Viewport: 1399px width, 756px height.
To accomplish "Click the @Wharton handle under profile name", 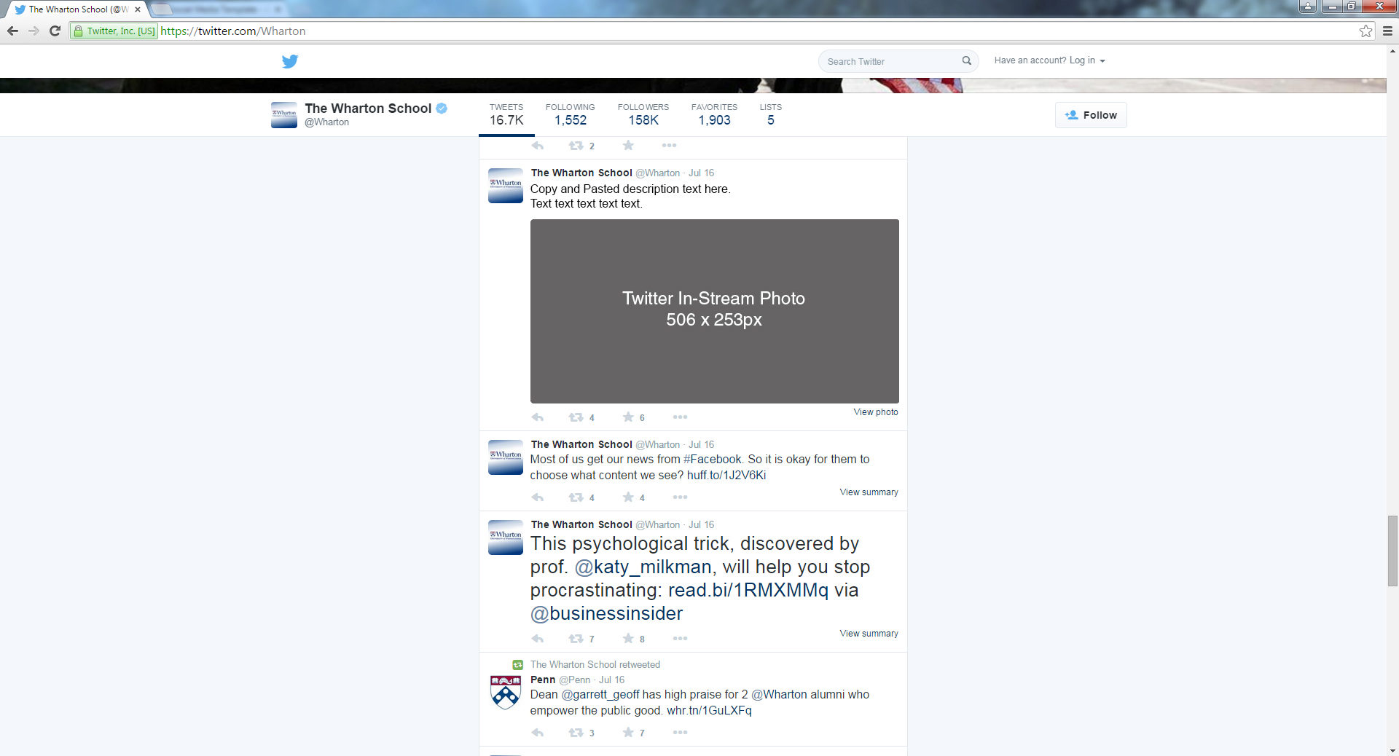I will pyautogui.click(x=326, y=122).
